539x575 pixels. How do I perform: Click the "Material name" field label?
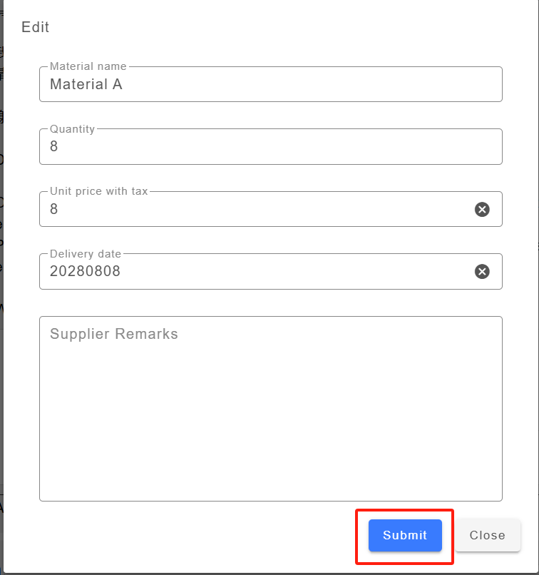tap(88, 66)
